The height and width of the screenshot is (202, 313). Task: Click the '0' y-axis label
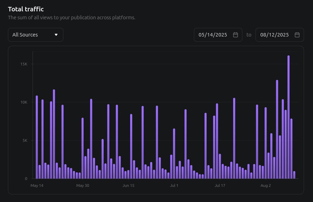tap(26, 179)
